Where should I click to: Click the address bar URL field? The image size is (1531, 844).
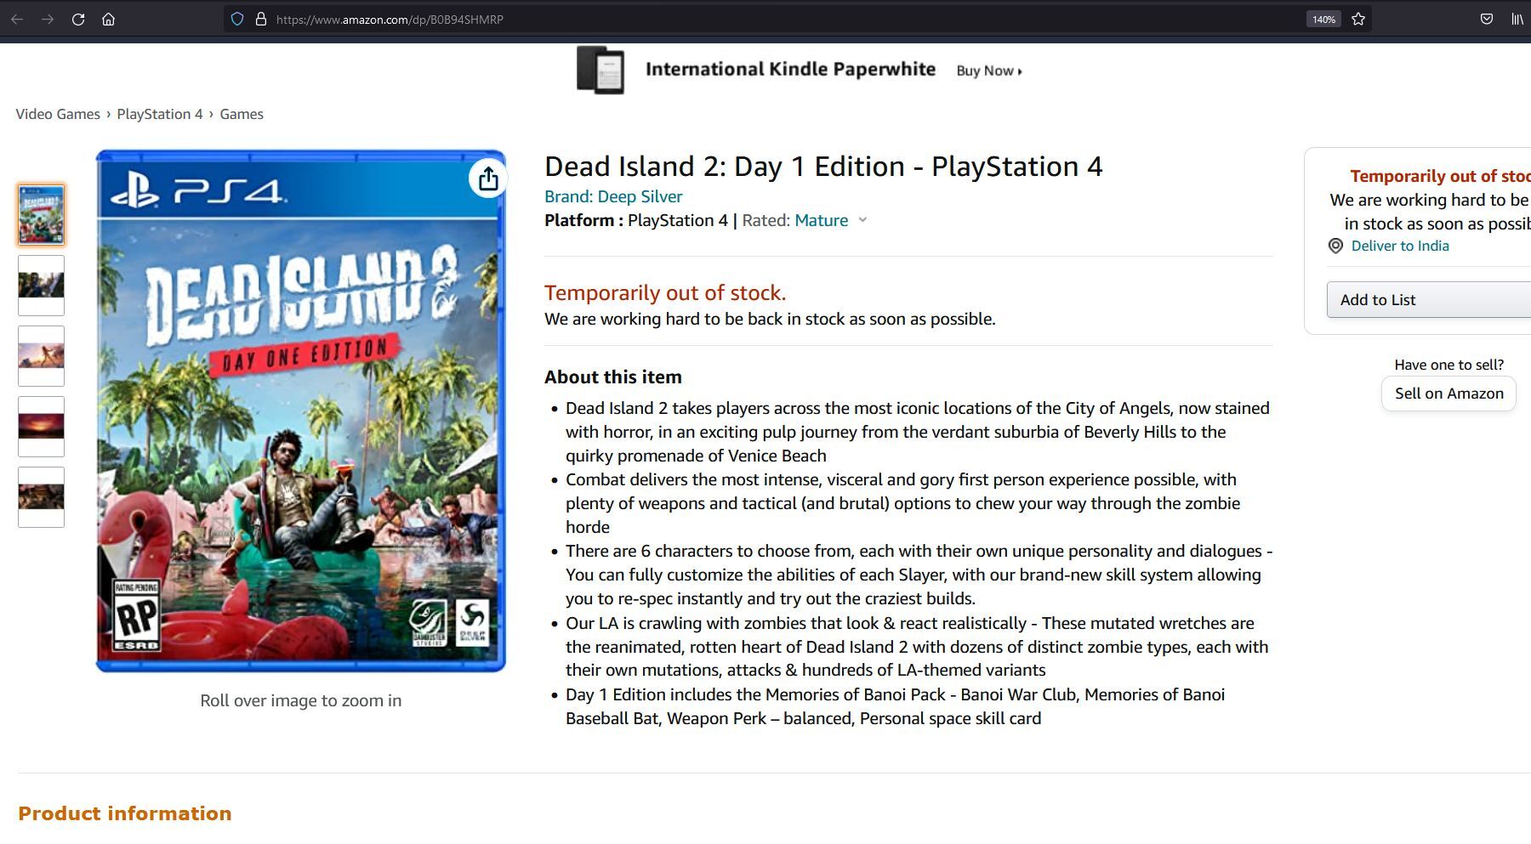[x=765, y=19]
